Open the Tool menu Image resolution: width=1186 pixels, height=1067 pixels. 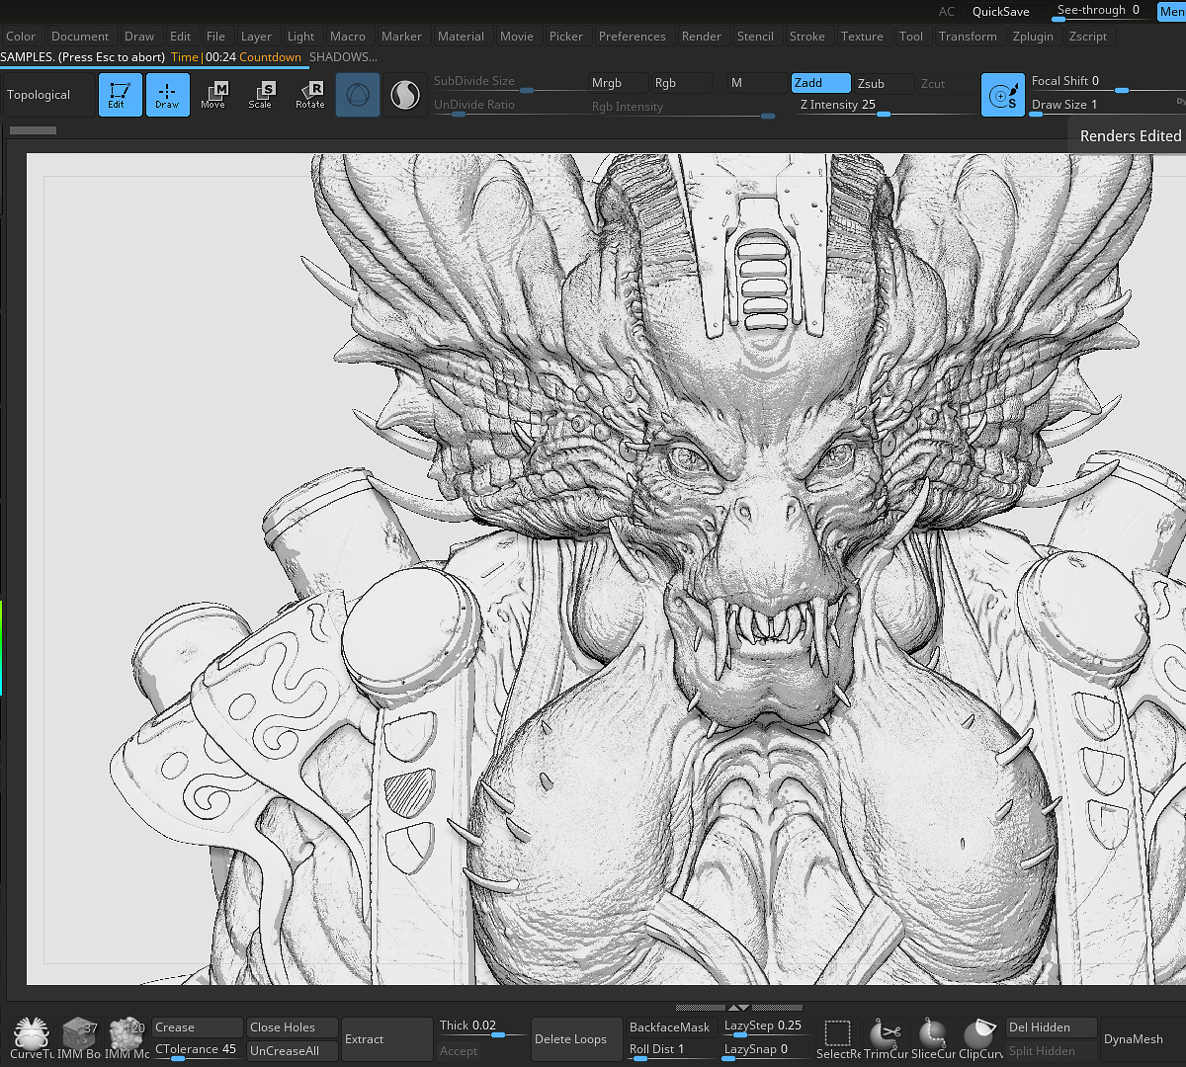pyautogui.click(x=911, y=37)
